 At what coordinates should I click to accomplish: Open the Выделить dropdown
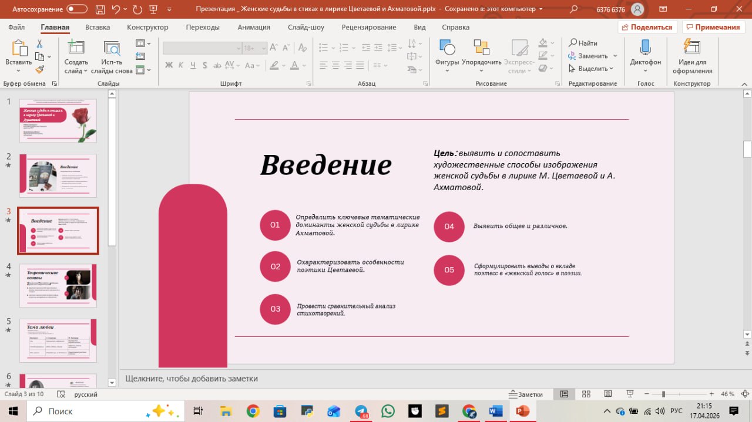[x=591, y=69]
